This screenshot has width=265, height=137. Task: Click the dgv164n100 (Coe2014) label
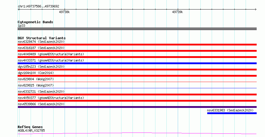coord(36,73)
